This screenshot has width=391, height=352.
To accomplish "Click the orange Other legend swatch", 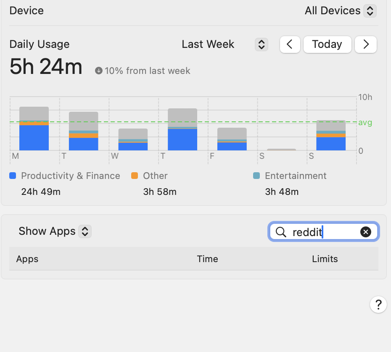I will (135, 176).
